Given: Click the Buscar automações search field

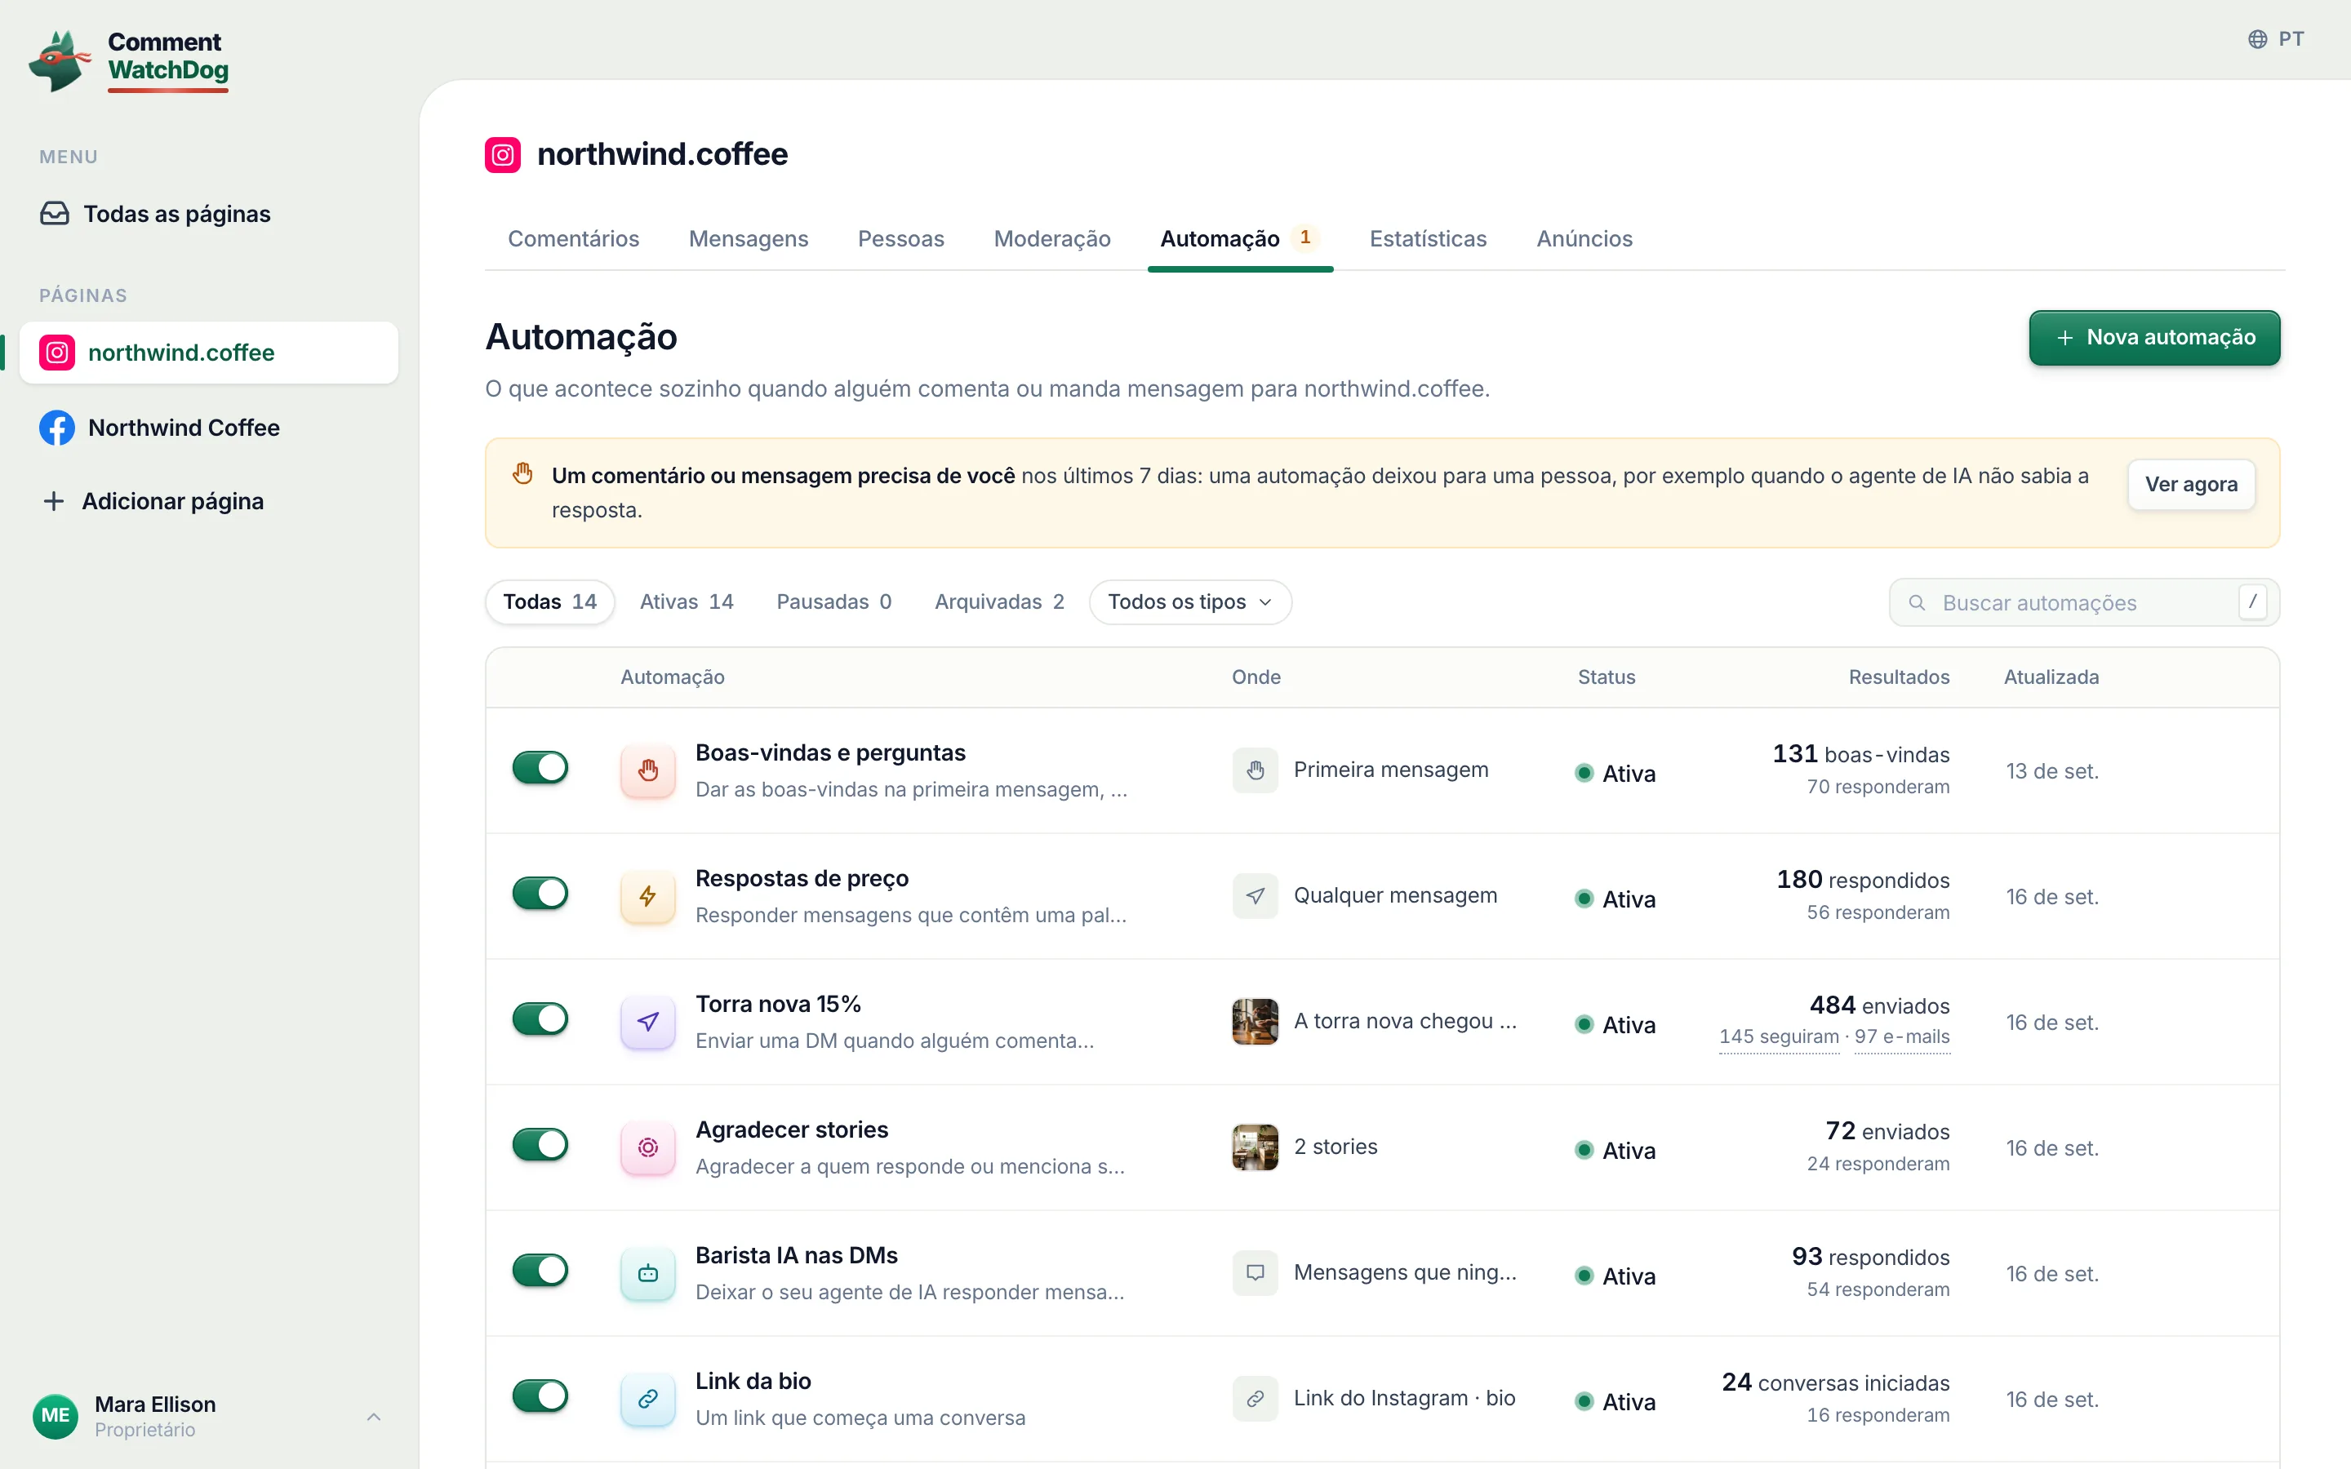Looking at the screenshot, I should [2084, 603].
